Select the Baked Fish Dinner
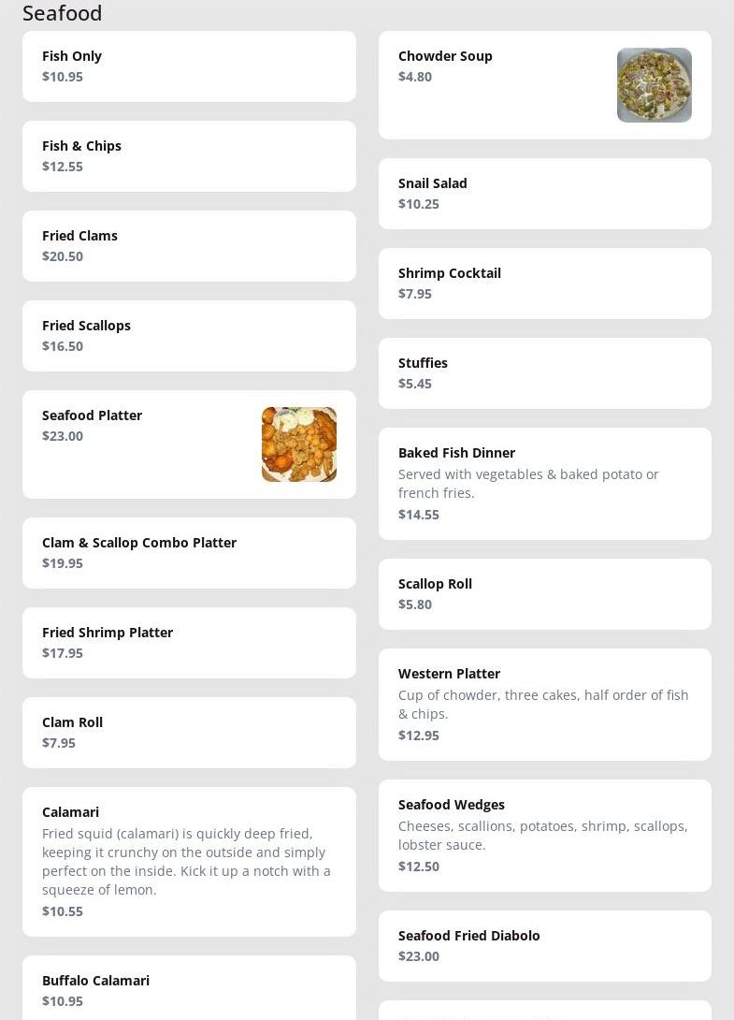The height and width of the screenshot is (1020, 734). [x=544, y=484]
